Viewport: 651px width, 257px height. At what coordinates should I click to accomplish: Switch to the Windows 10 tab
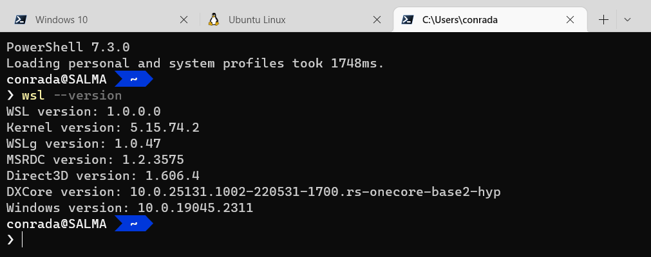(61, 19)
